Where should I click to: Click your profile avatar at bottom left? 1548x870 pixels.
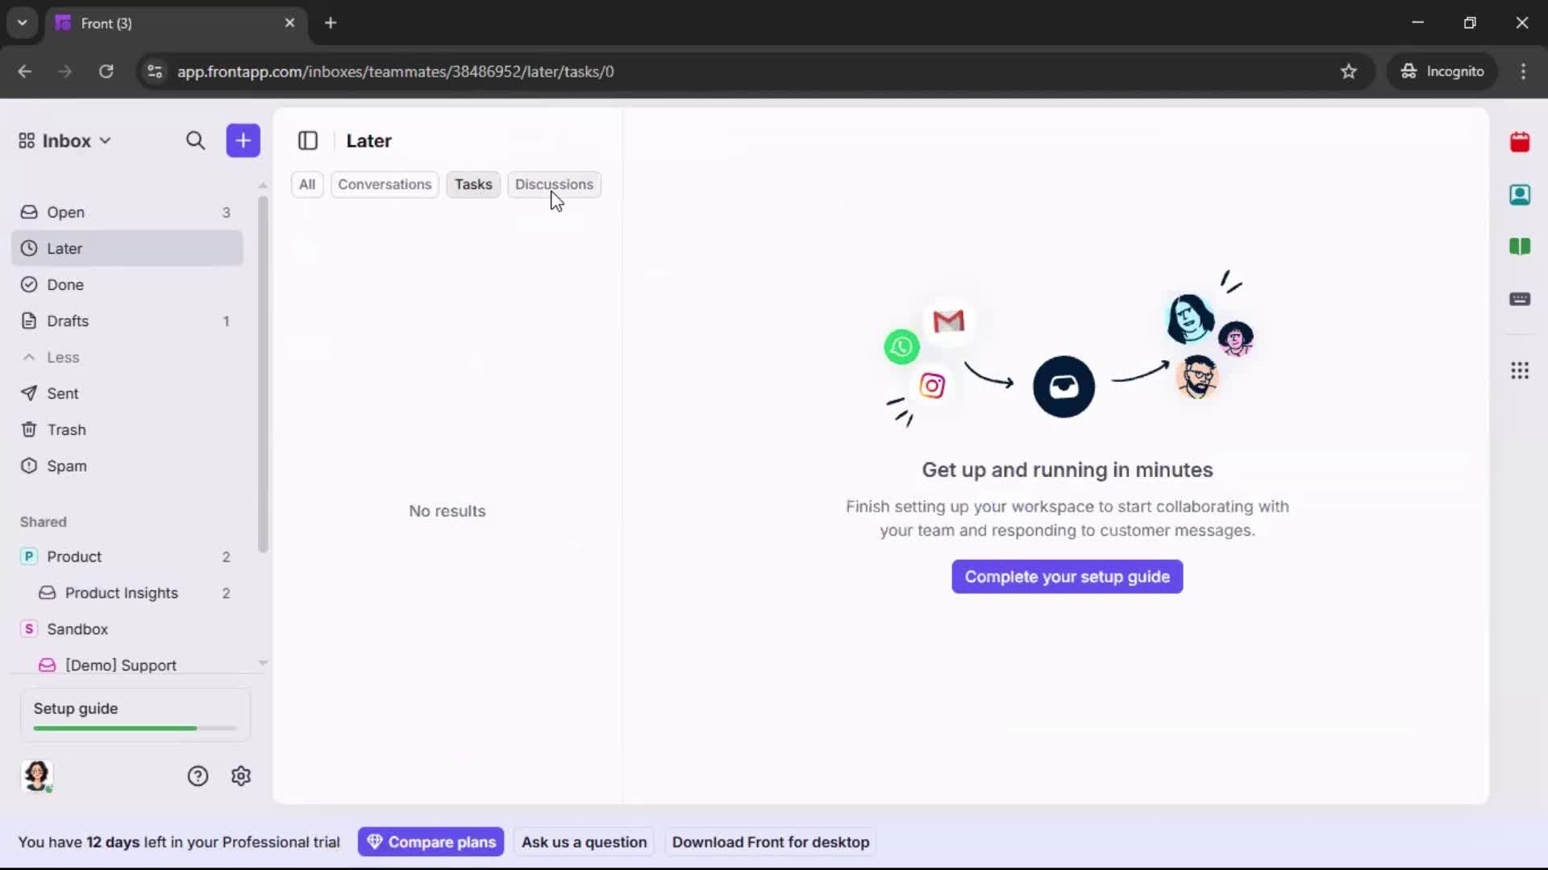point(38,777)
